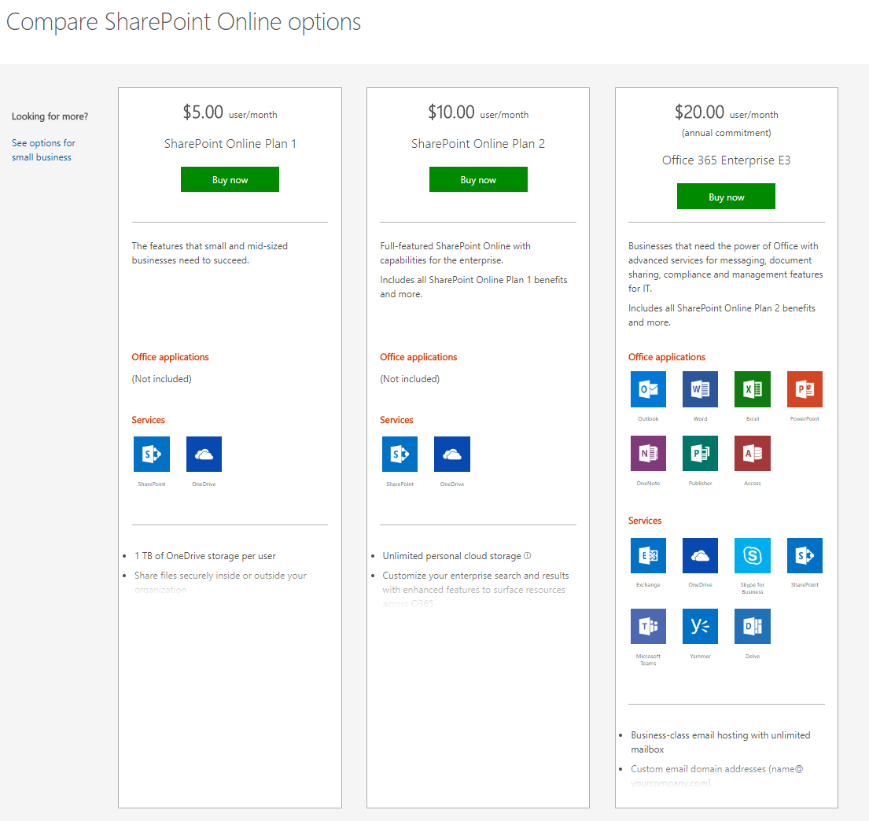Click Compare SharePoint Online options heading

pos(183,22)
